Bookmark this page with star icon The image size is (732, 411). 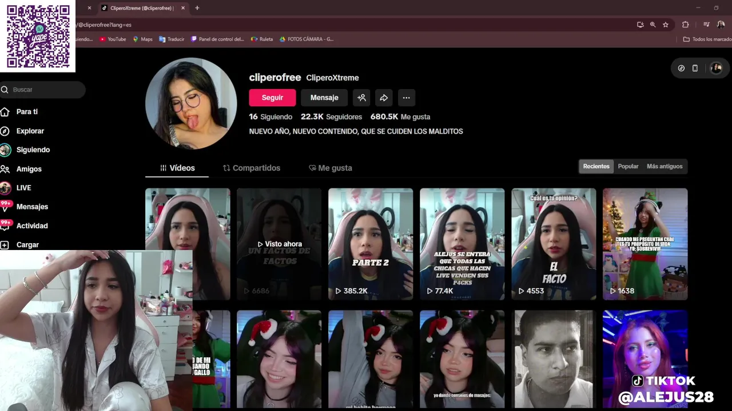coord(666,25)
